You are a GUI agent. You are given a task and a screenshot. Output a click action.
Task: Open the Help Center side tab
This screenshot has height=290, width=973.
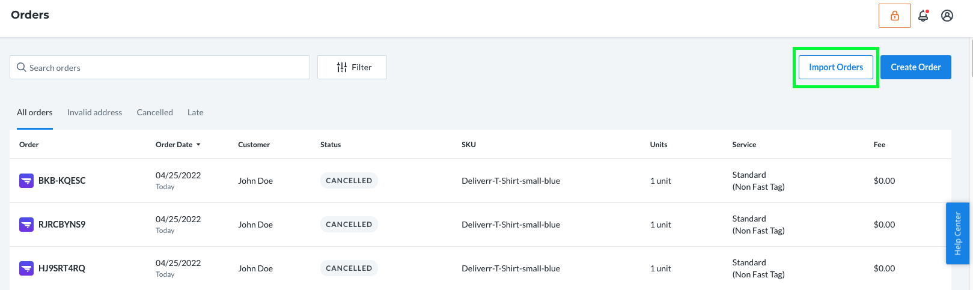(957, 234)
